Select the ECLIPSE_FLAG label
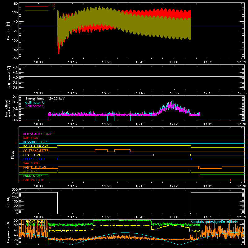Screen dimensions: 248x248 (x=34, y=159)
